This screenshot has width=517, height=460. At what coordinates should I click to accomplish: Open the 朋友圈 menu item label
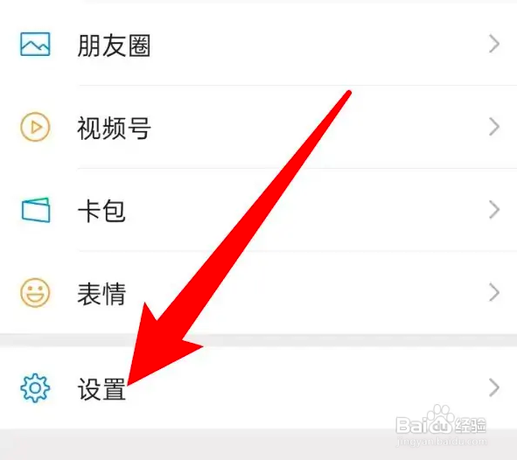pos(114,45)
